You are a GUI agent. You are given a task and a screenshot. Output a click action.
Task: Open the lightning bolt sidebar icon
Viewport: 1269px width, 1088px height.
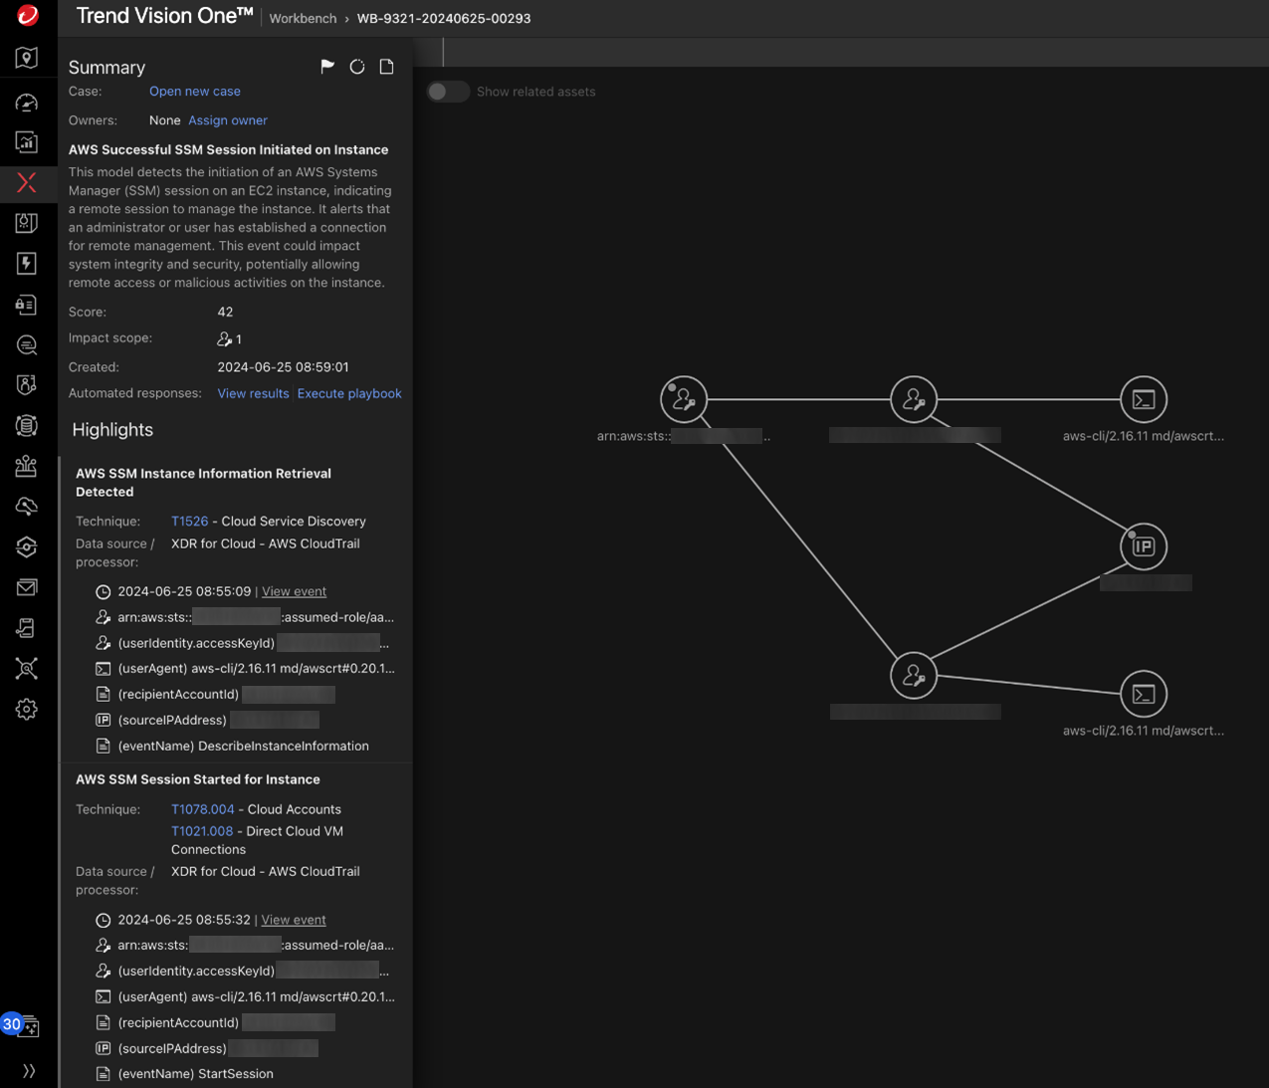click(27, 263)
